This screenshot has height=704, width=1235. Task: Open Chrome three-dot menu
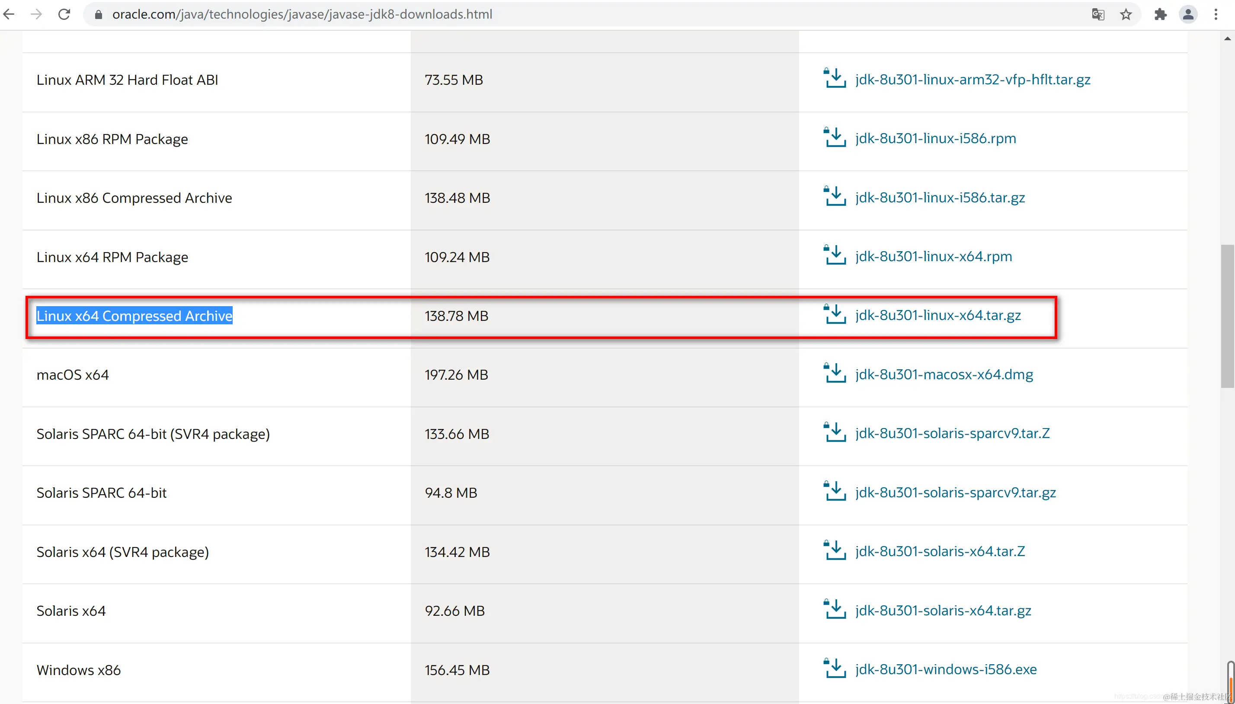point(1216,14)
